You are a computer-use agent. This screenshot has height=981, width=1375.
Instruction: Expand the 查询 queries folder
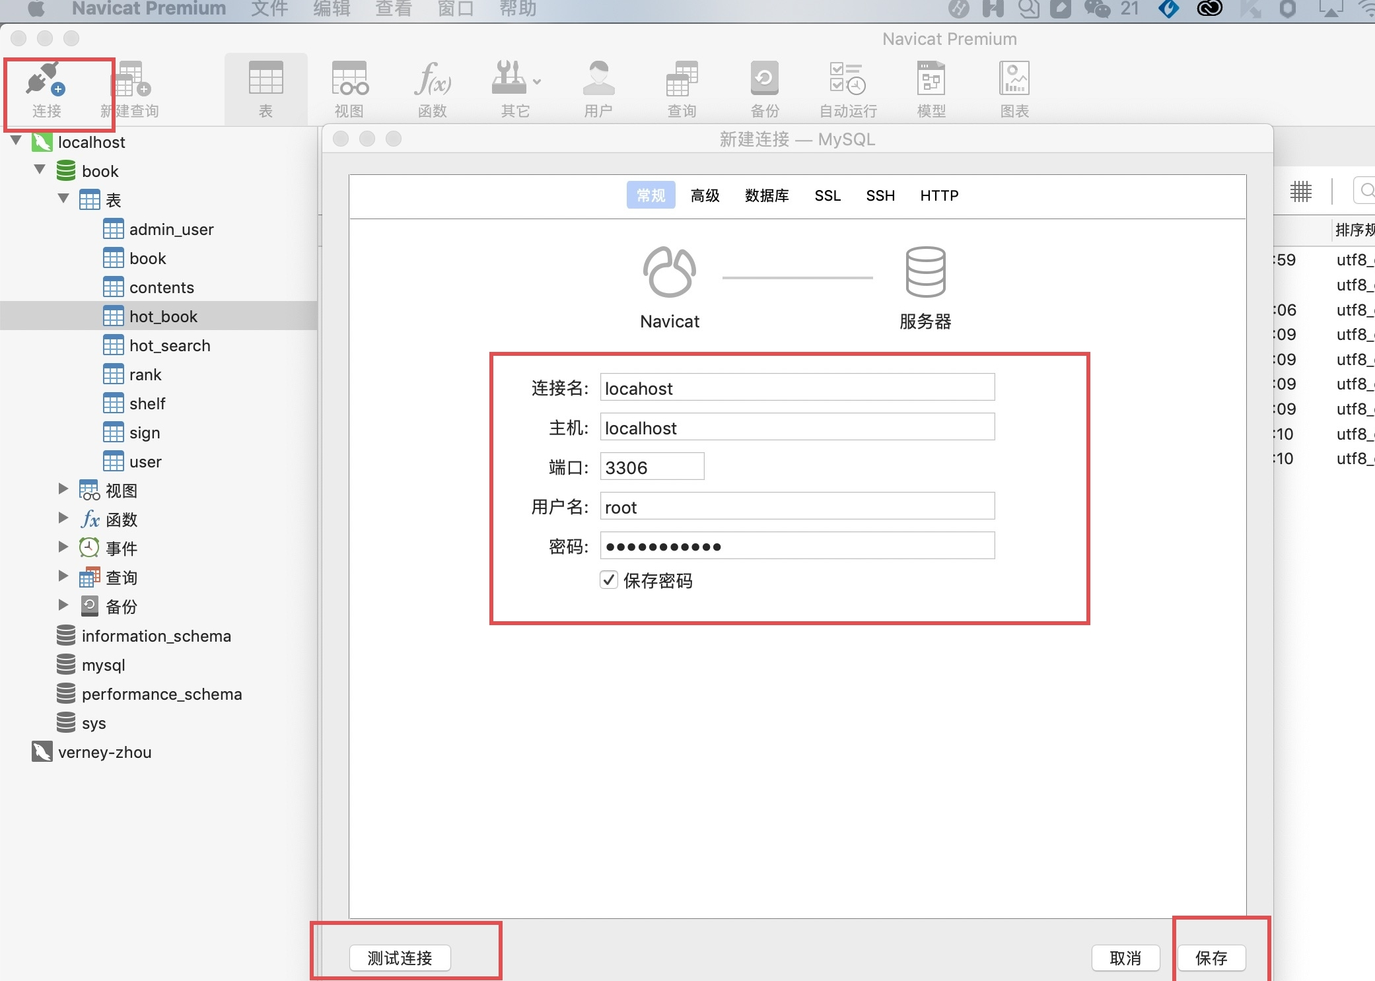coord(63,576)
